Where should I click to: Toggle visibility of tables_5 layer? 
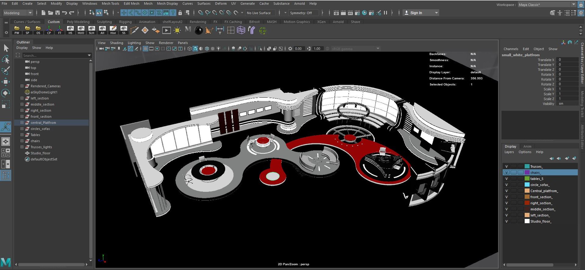(506, 179)
